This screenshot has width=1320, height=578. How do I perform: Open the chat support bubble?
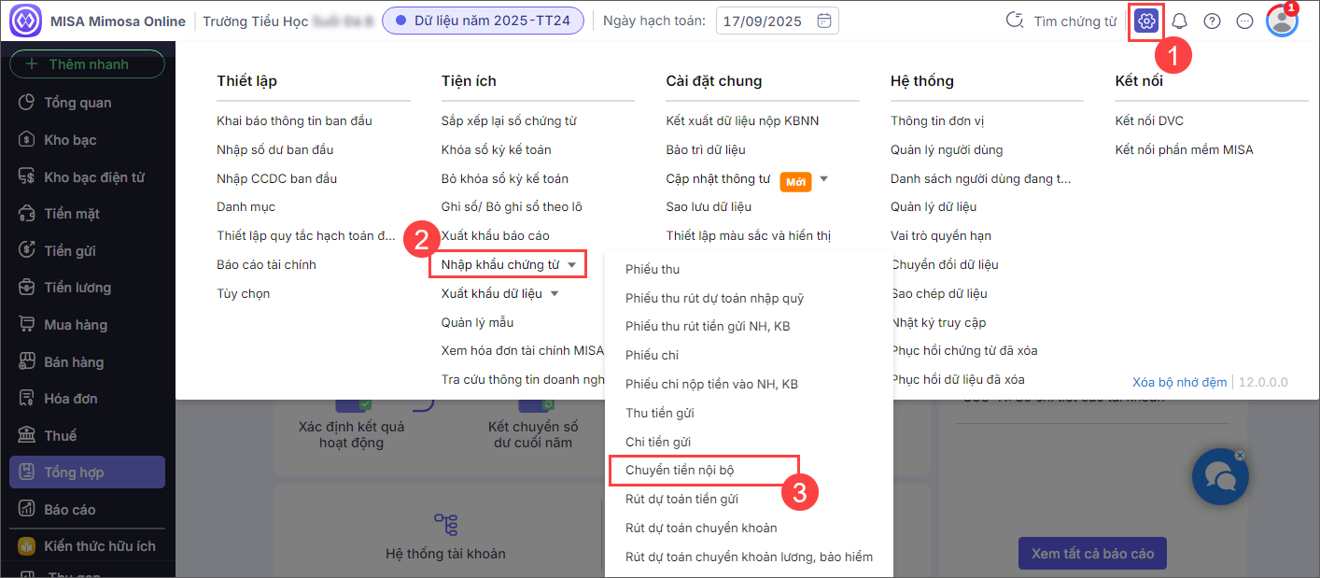[x=1220, y=477]
